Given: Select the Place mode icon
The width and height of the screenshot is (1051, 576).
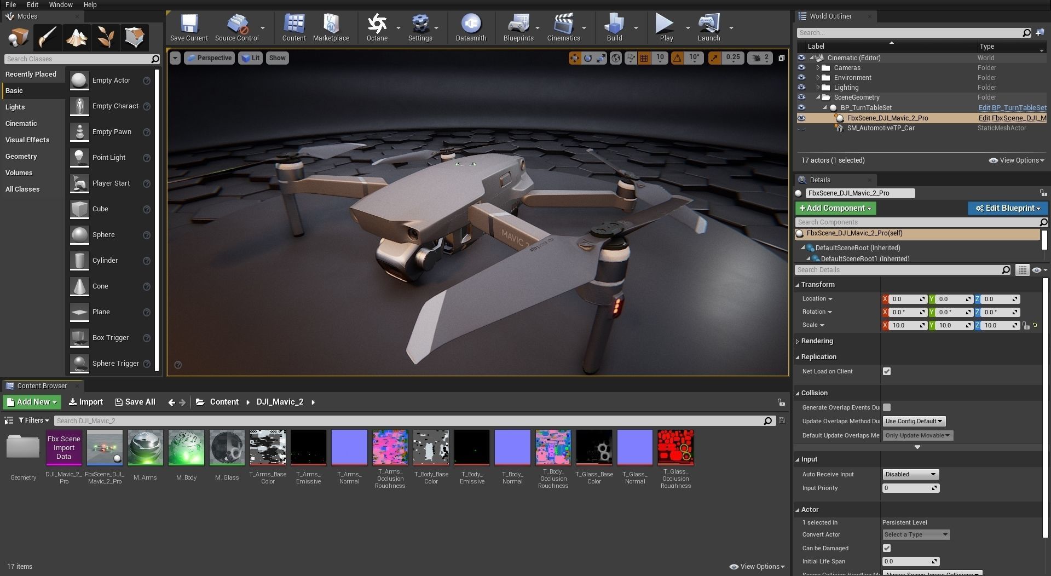Looking at the screenshot, I should (x=18, y=37).
